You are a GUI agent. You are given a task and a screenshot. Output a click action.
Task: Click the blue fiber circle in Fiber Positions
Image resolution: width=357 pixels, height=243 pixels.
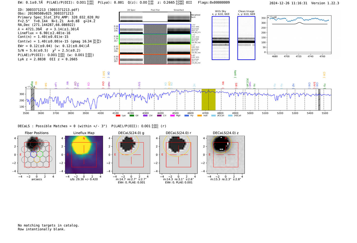pos(33,154)
